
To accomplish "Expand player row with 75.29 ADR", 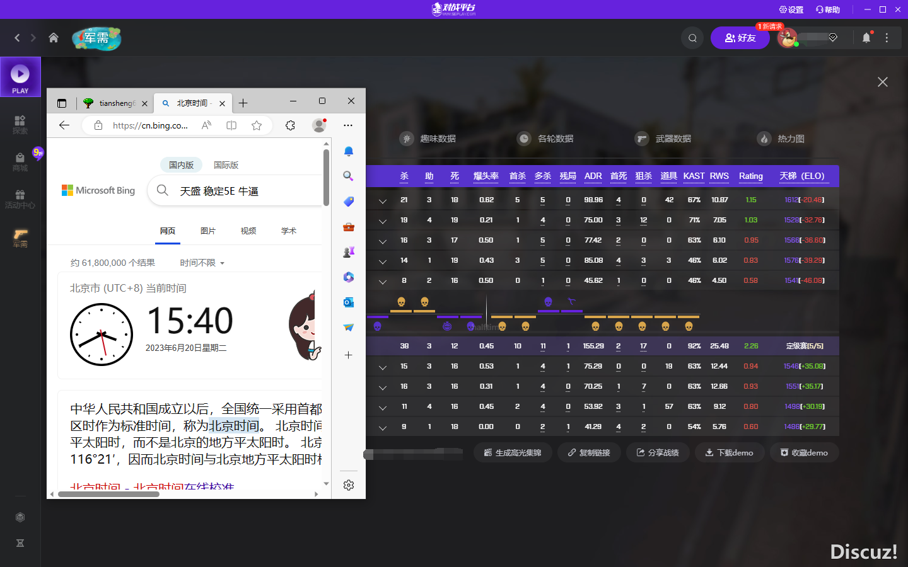I will 383,367.
